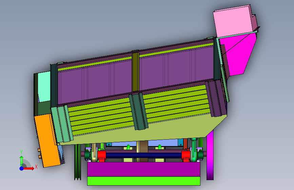
Task: Select the upper copper fitting on orange box
Action: [39, 150]
